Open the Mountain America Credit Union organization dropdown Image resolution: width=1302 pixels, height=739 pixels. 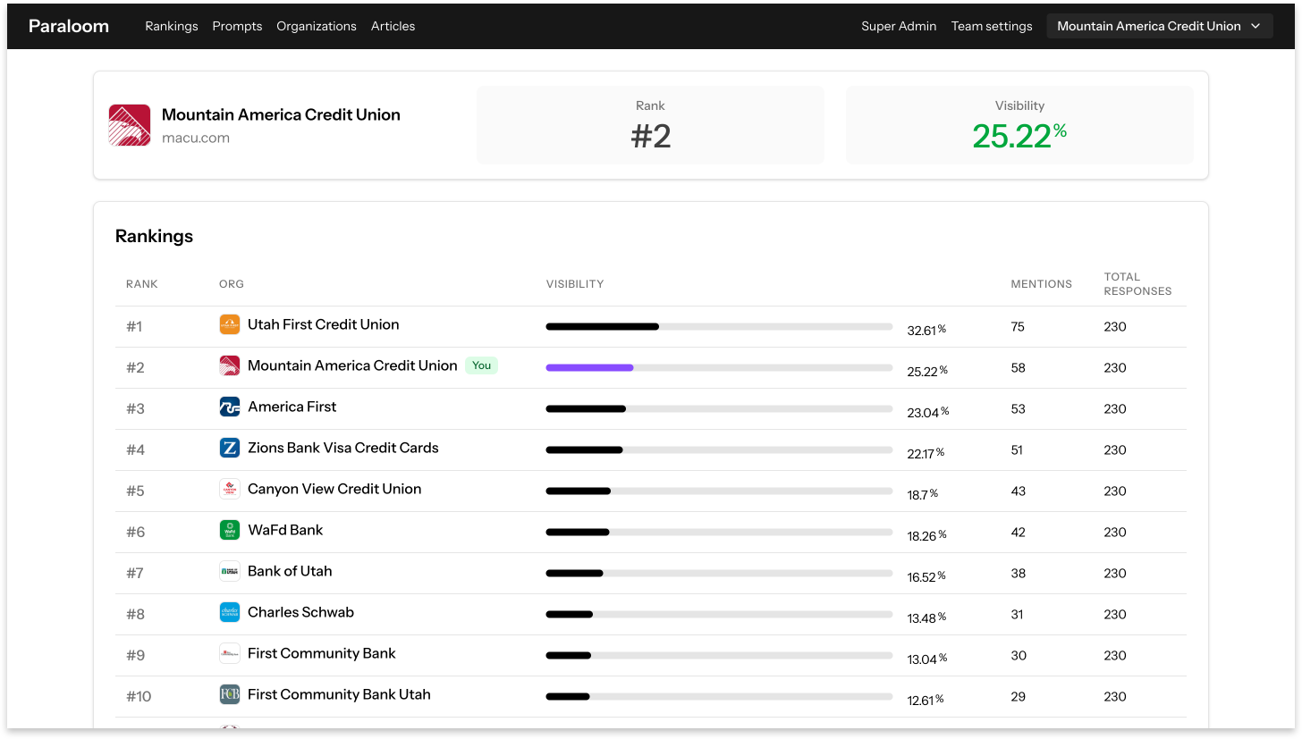[1159, 26]
